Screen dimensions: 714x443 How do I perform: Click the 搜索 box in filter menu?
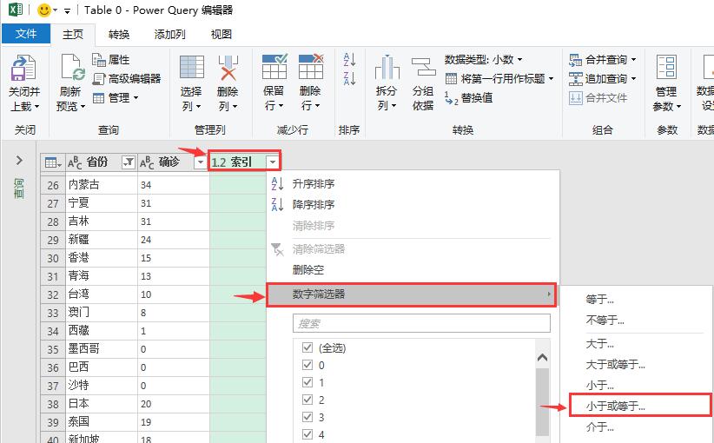tap(421, 323)
